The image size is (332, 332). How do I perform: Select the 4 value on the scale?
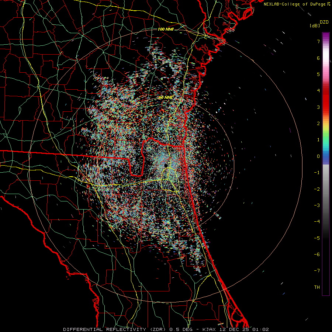click(318, 91)
